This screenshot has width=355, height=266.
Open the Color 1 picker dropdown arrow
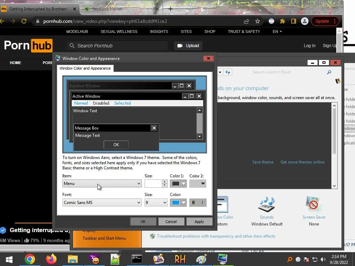184,184
